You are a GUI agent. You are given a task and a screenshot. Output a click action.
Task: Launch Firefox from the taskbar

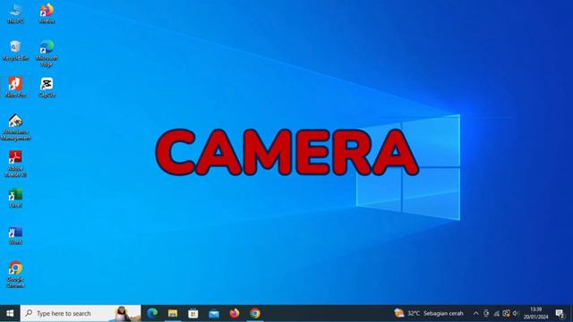pyautogui.click(x=235, y=313)
